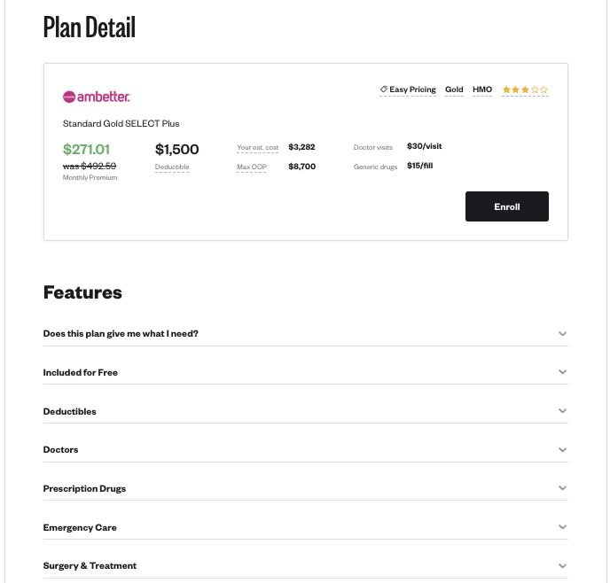
Task: Click the Deductible tooltip label
Action: click(172, 167)
